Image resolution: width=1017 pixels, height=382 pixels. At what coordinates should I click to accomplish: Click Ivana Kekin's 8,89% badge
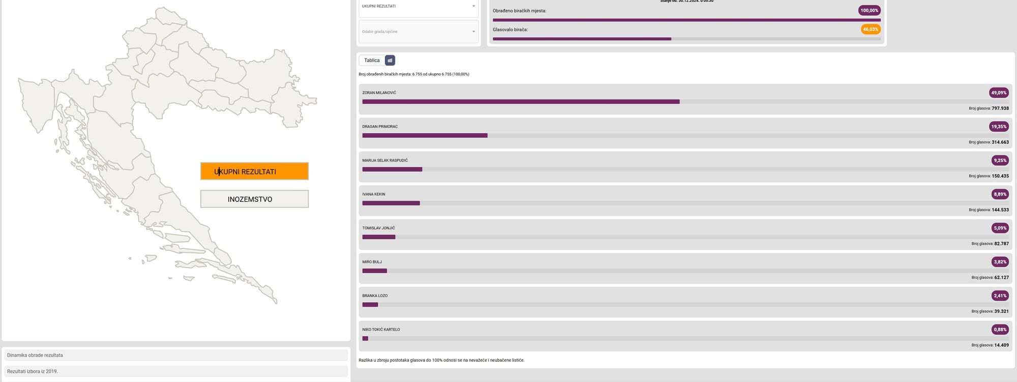[x=1000, y=194]
